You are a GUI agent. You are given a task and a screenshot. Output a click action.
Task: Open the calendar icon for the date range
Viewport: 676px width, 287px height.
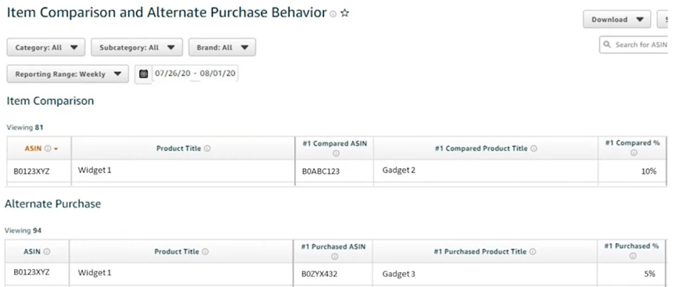coord(143,74)
